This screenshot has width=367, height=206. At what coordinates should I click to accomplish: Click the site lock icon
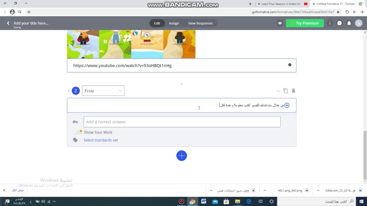point(338,12)
